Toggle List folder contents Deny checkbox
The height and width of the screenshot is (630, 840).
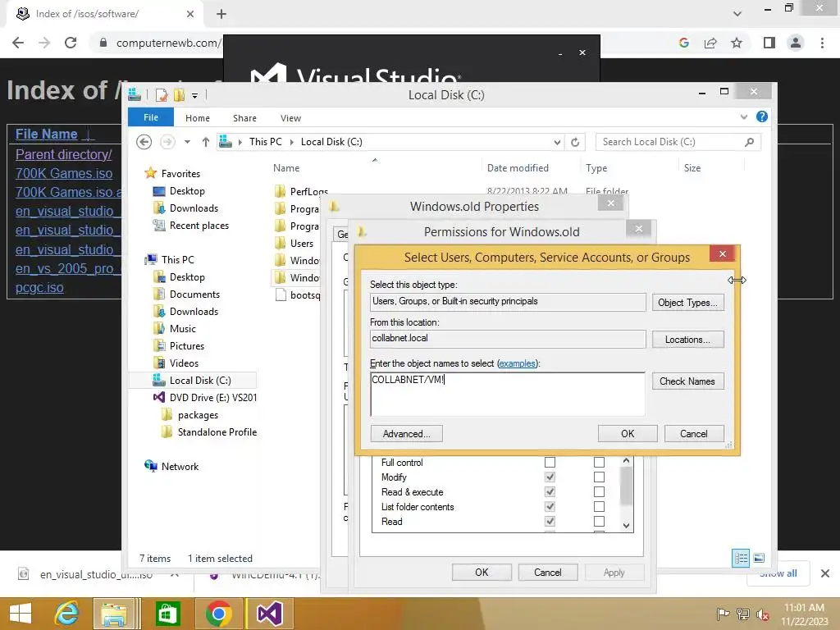600,507
